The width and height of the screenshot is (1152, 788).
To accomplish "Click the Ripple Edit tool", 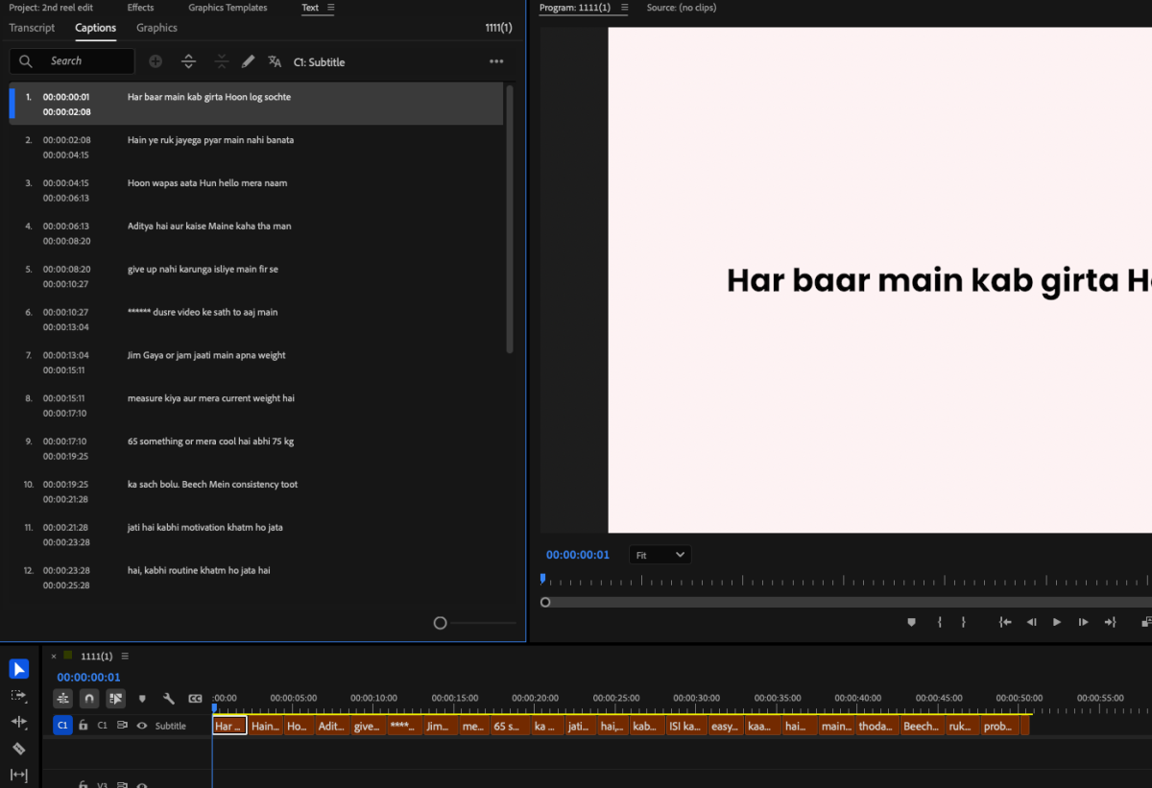I will pos(19,722).
